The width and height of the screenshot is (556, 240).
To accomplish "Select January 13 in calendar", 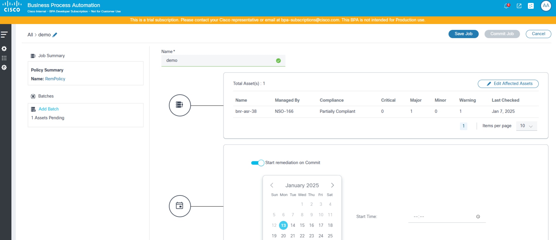I will tap(283, 225).
